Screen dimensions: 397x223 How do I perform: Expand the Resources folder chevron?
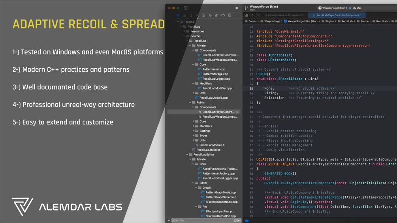pos(184,31)
